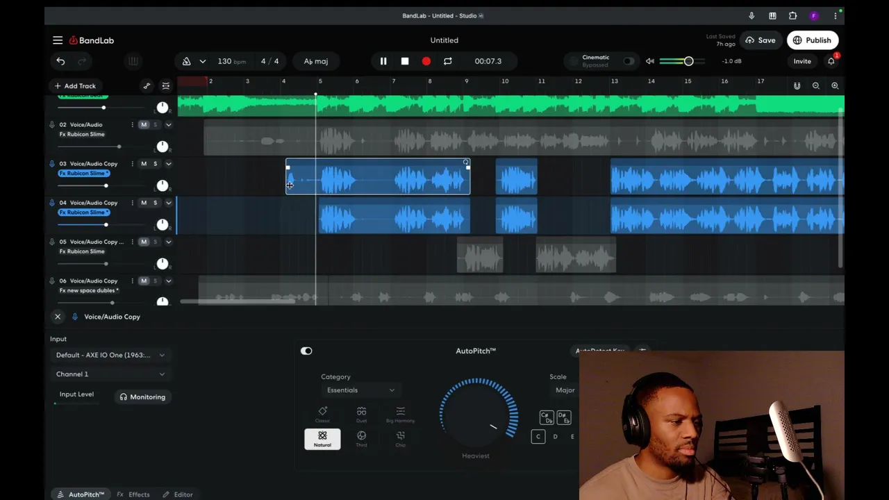889x500 pixels.
Task: Select the Big Harmony preset
Action: [x=400, y=415]
